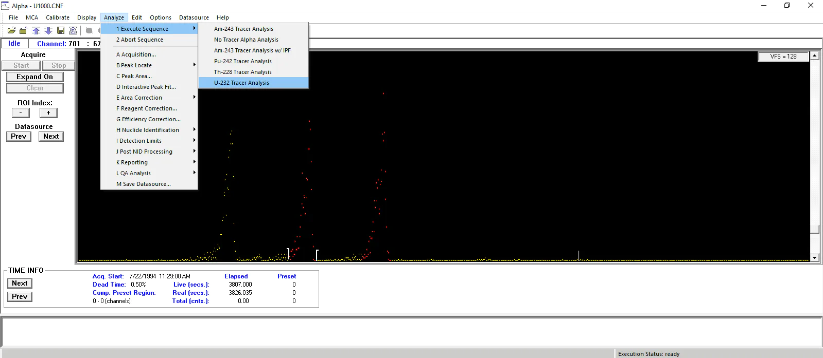This screenshot has height=358, width=823.
Task: Open the Datasource menu in menu bar
Action: tap(194, 17)
